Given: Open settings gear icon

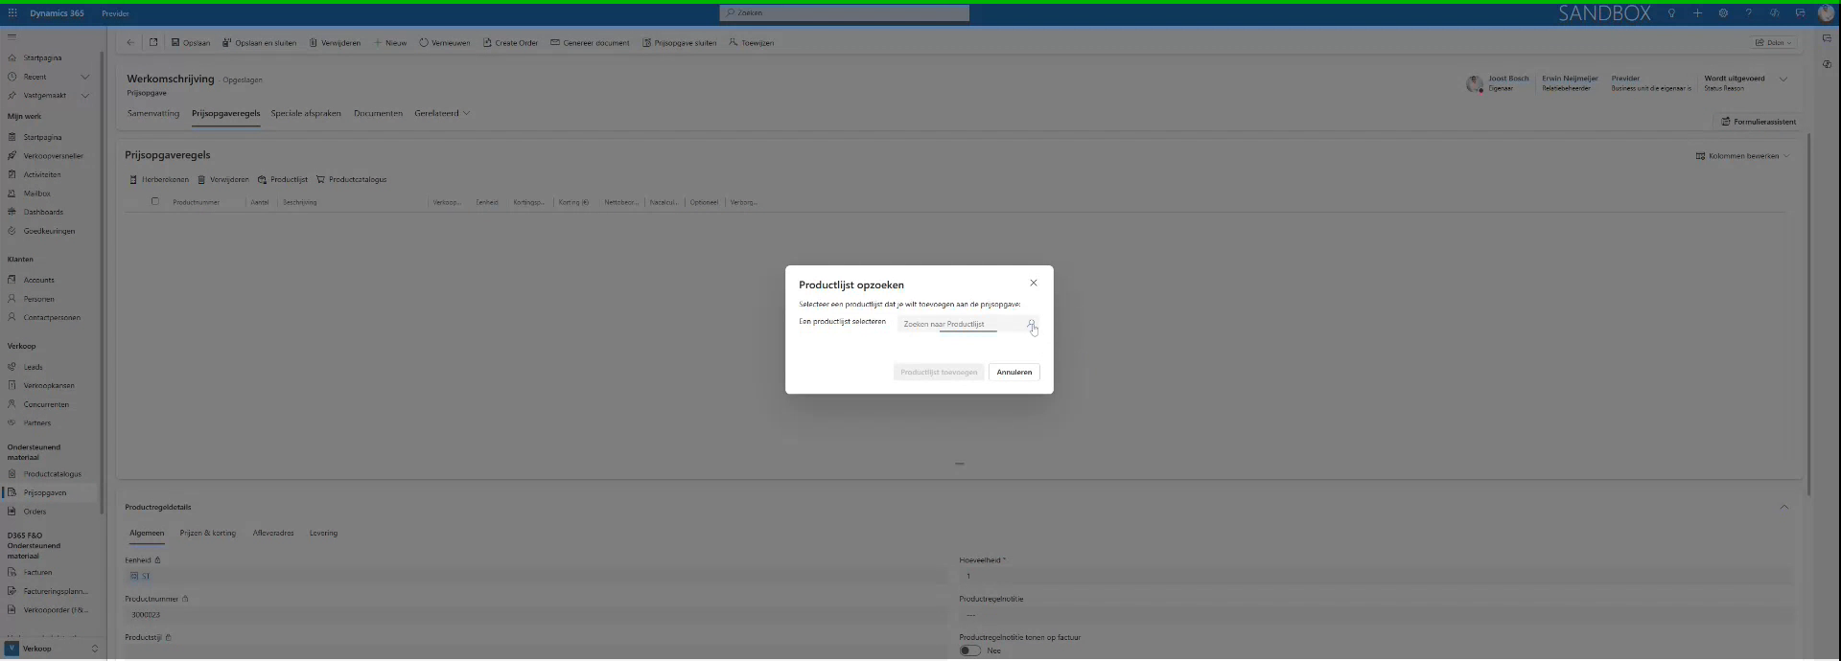Looking at the screenshot, I should tap(1723, 13).
